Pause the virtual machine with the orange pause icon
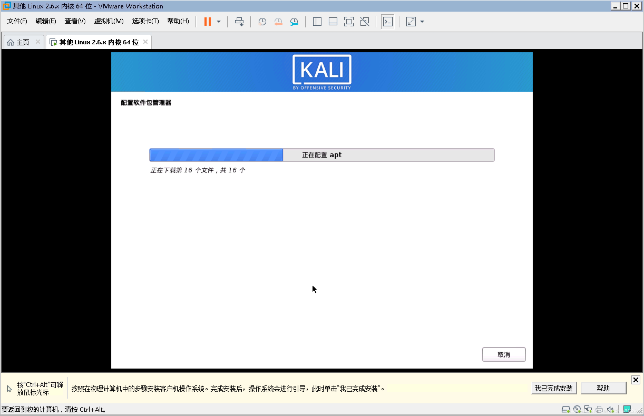Screen dimensions: 644x416 pyautogui.click(x=207, y=22)
